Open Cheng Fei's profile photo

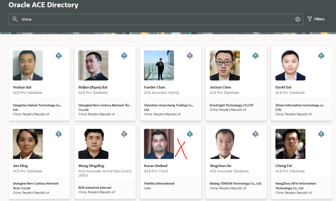(290, 144)
